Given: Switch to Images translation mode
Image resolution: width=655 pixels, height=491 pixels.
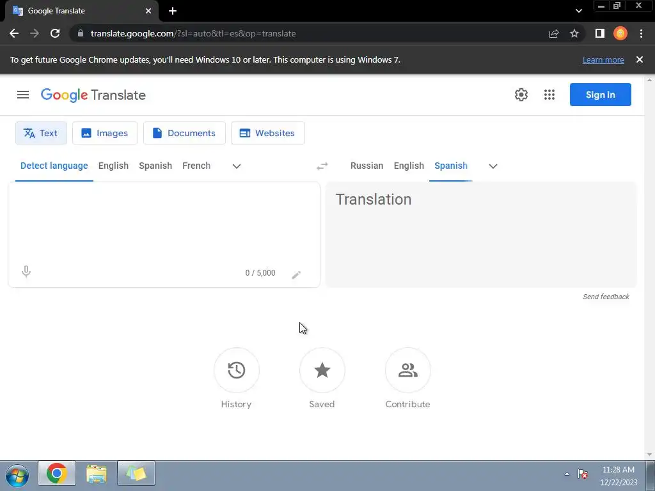Looking at the screenshot, I should [x=105, y=133].
